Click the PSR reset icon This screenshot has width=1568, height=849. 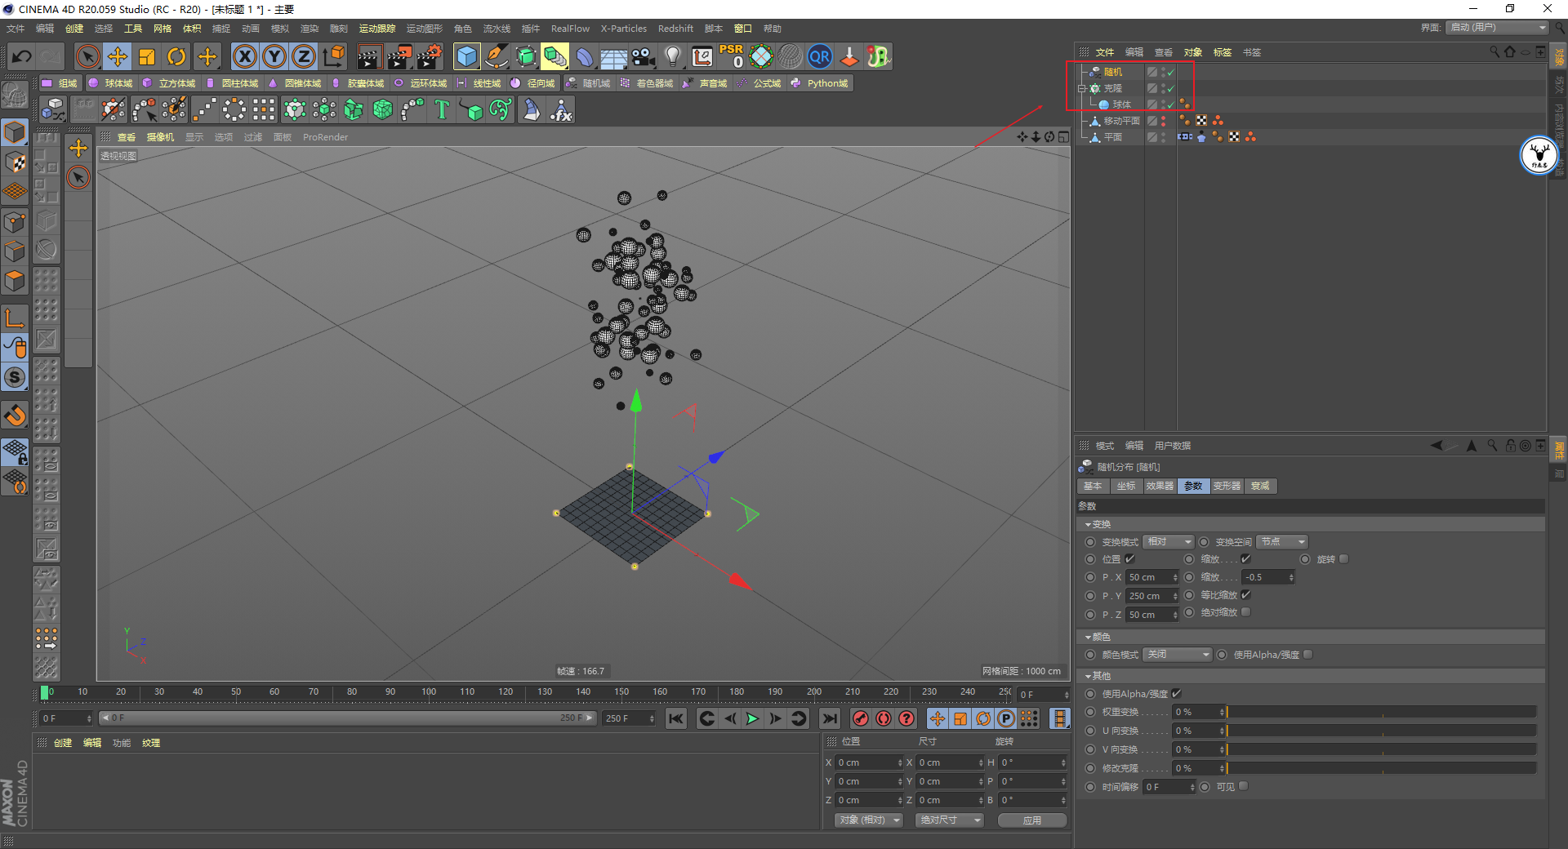pos(731,56)
